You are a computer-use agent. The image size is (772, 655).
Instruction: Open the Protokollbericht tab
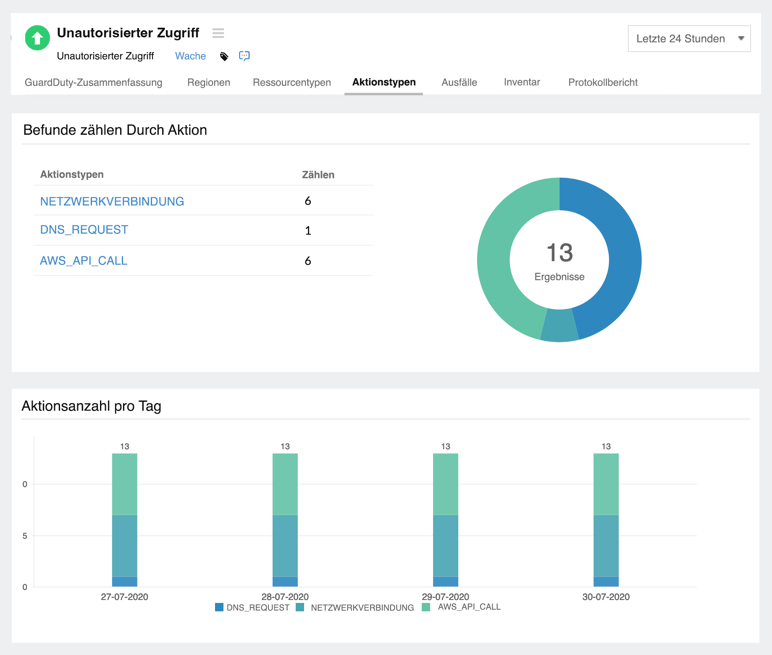(603, 82)
